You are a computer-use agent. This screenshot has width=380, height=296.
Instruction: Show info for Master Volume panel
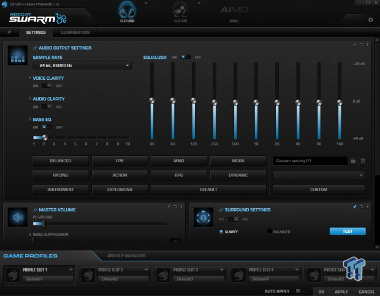click(181, 206)
